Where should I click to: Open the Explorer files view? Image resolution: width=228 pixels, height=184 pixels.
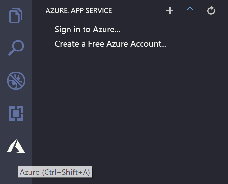point(16,15)
